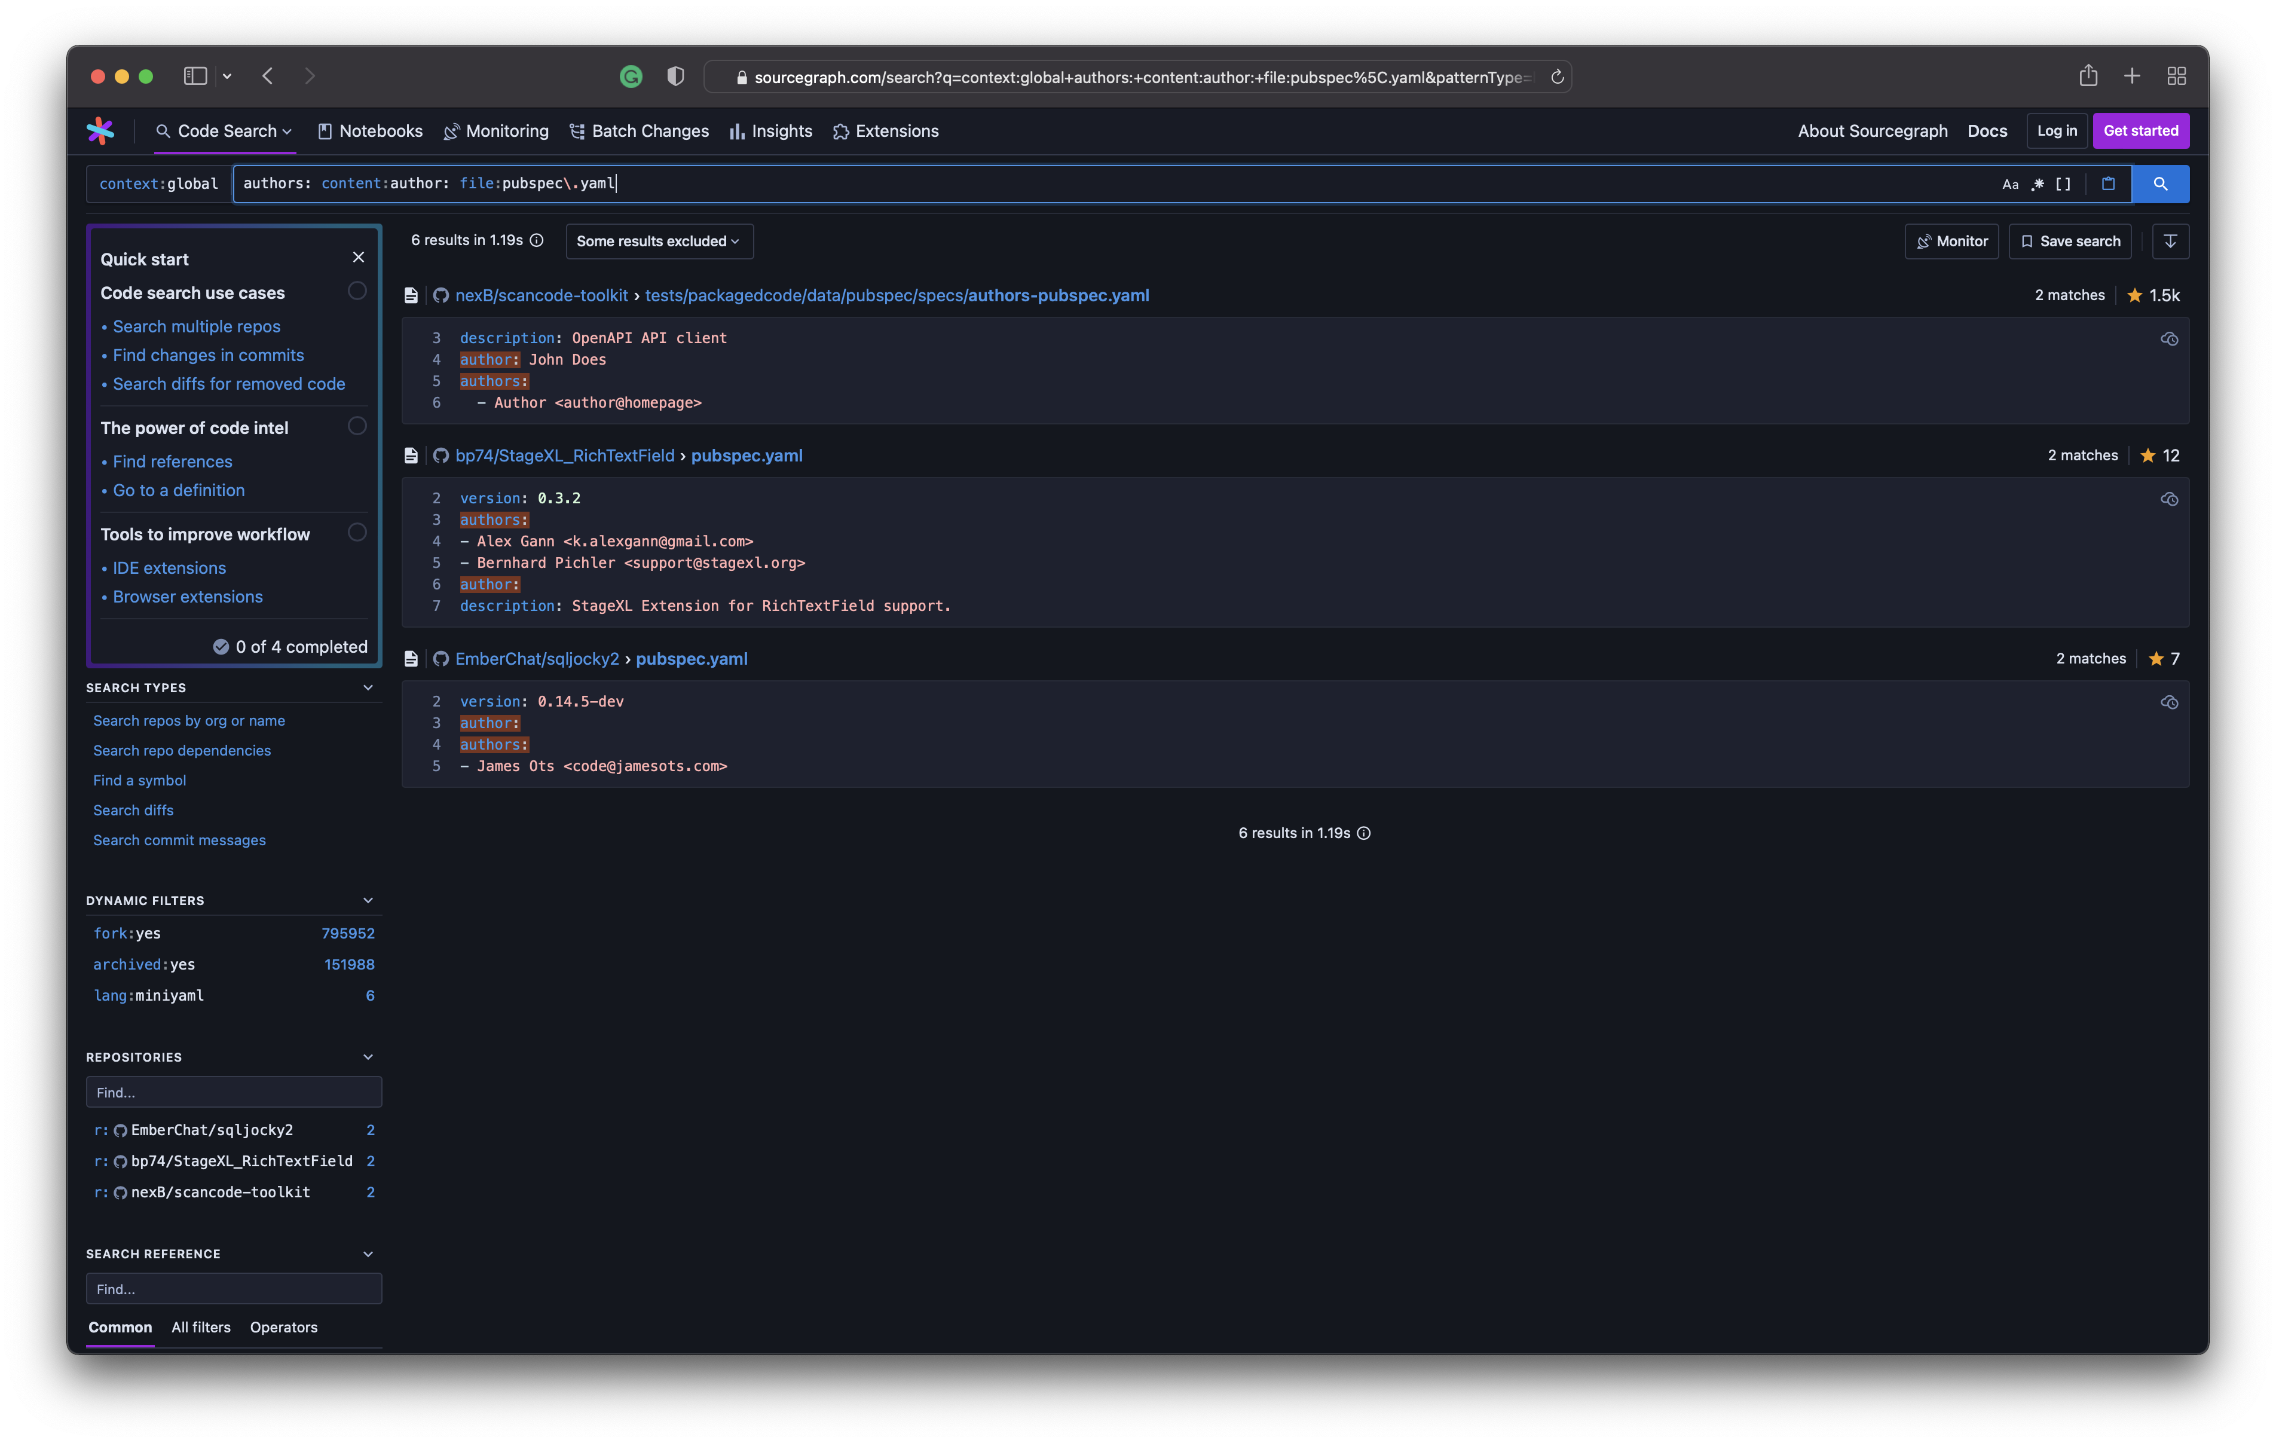Viewport: 2276px width, 1443px height.
Task: Open new tab with plus icon
Action: point(2133,76)
